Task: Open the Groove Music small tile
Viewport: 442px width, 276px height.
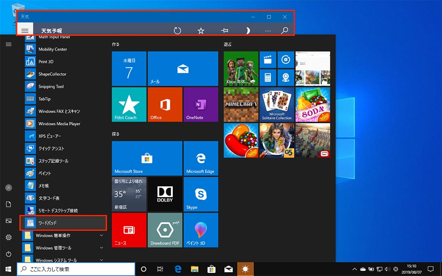Action: [286, 60]
